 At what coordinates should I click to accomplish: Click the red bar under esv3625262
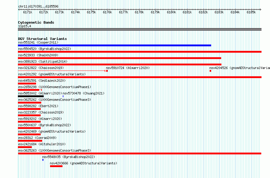click(x=30, y=103)
